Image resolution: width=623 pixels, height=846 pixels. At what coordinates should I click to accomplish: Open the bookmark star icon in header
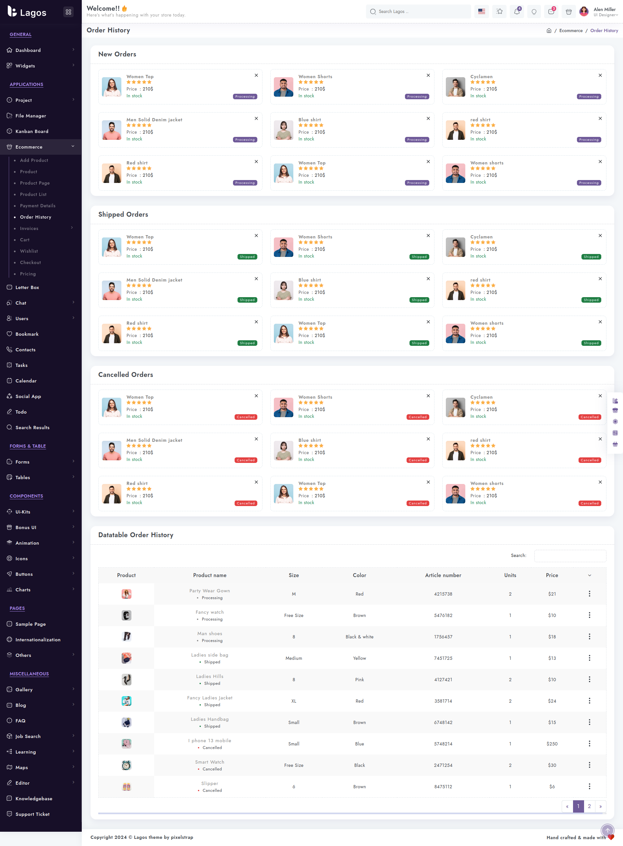(499, 12)
